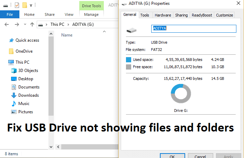This screenshot has width=244, height=158.
Task: Click the New Folder icon in the title bar
Action: (25, 5)
